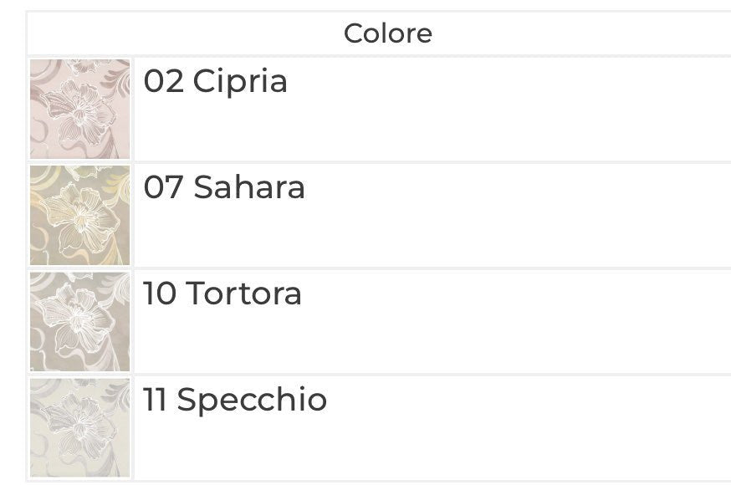Click the word Specchio in the last row

pos(253,401)
